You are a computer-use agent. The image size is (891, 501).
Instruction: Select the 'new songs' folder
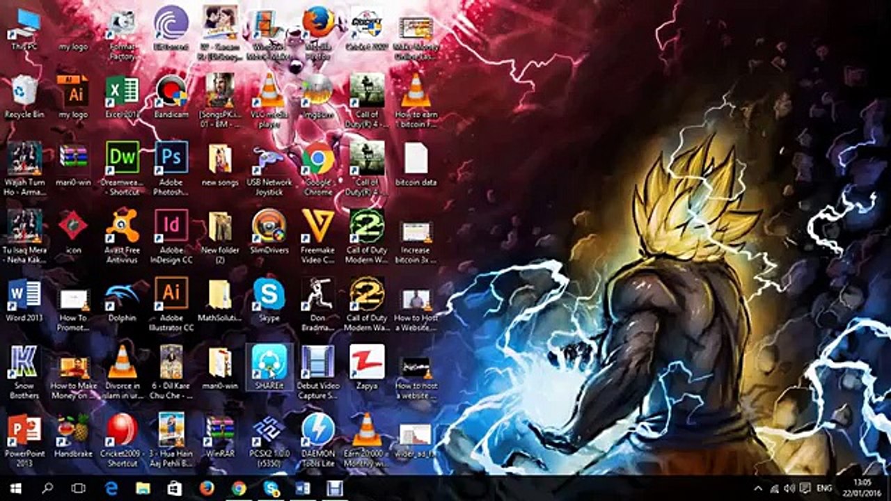pyautogui.click(x=220, y=165)
